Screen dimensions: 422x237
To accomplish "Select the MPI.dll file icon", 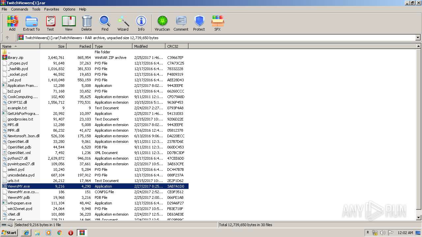I will (5, 125).
